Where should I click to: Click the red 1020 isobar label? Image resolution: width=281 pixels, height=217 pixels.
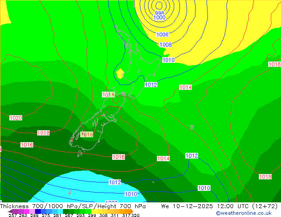(x=16, y=118)
